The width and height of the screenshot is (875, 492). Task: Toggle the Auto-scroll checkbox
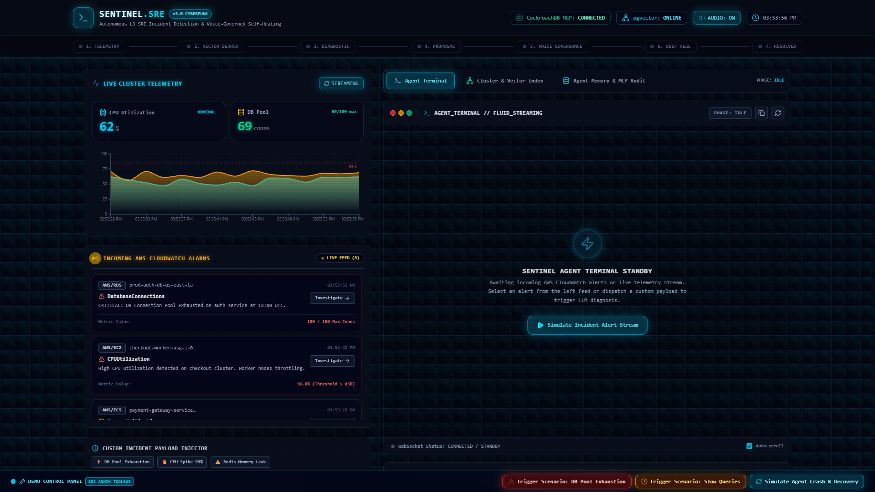tap(749, 446)
